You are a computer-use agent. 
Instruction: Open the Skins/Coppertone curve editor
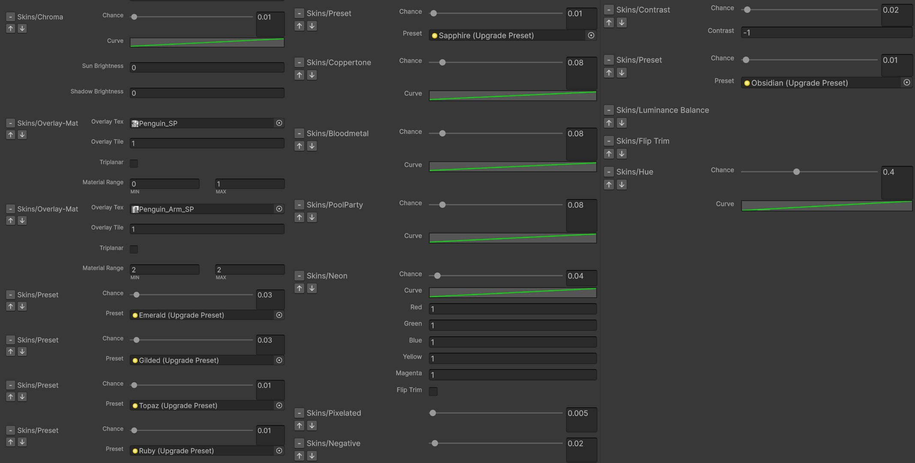tap(513, 95)
